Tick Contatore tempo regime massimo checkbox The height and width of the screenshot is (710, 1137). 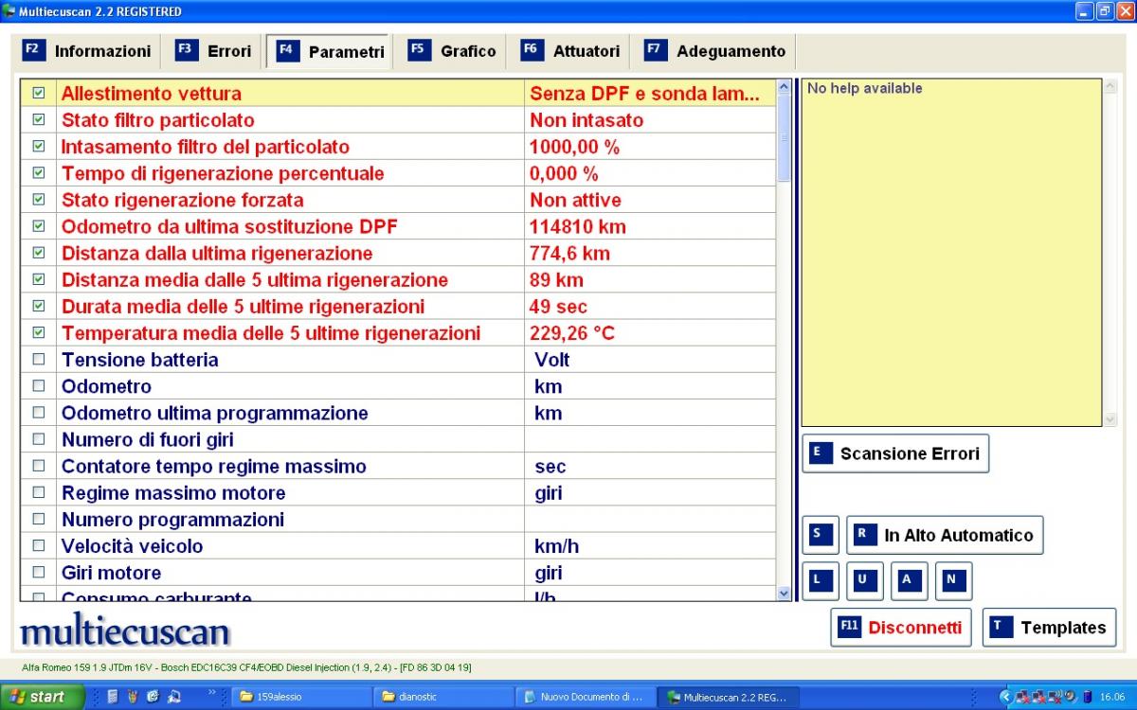tap(39, 466)
